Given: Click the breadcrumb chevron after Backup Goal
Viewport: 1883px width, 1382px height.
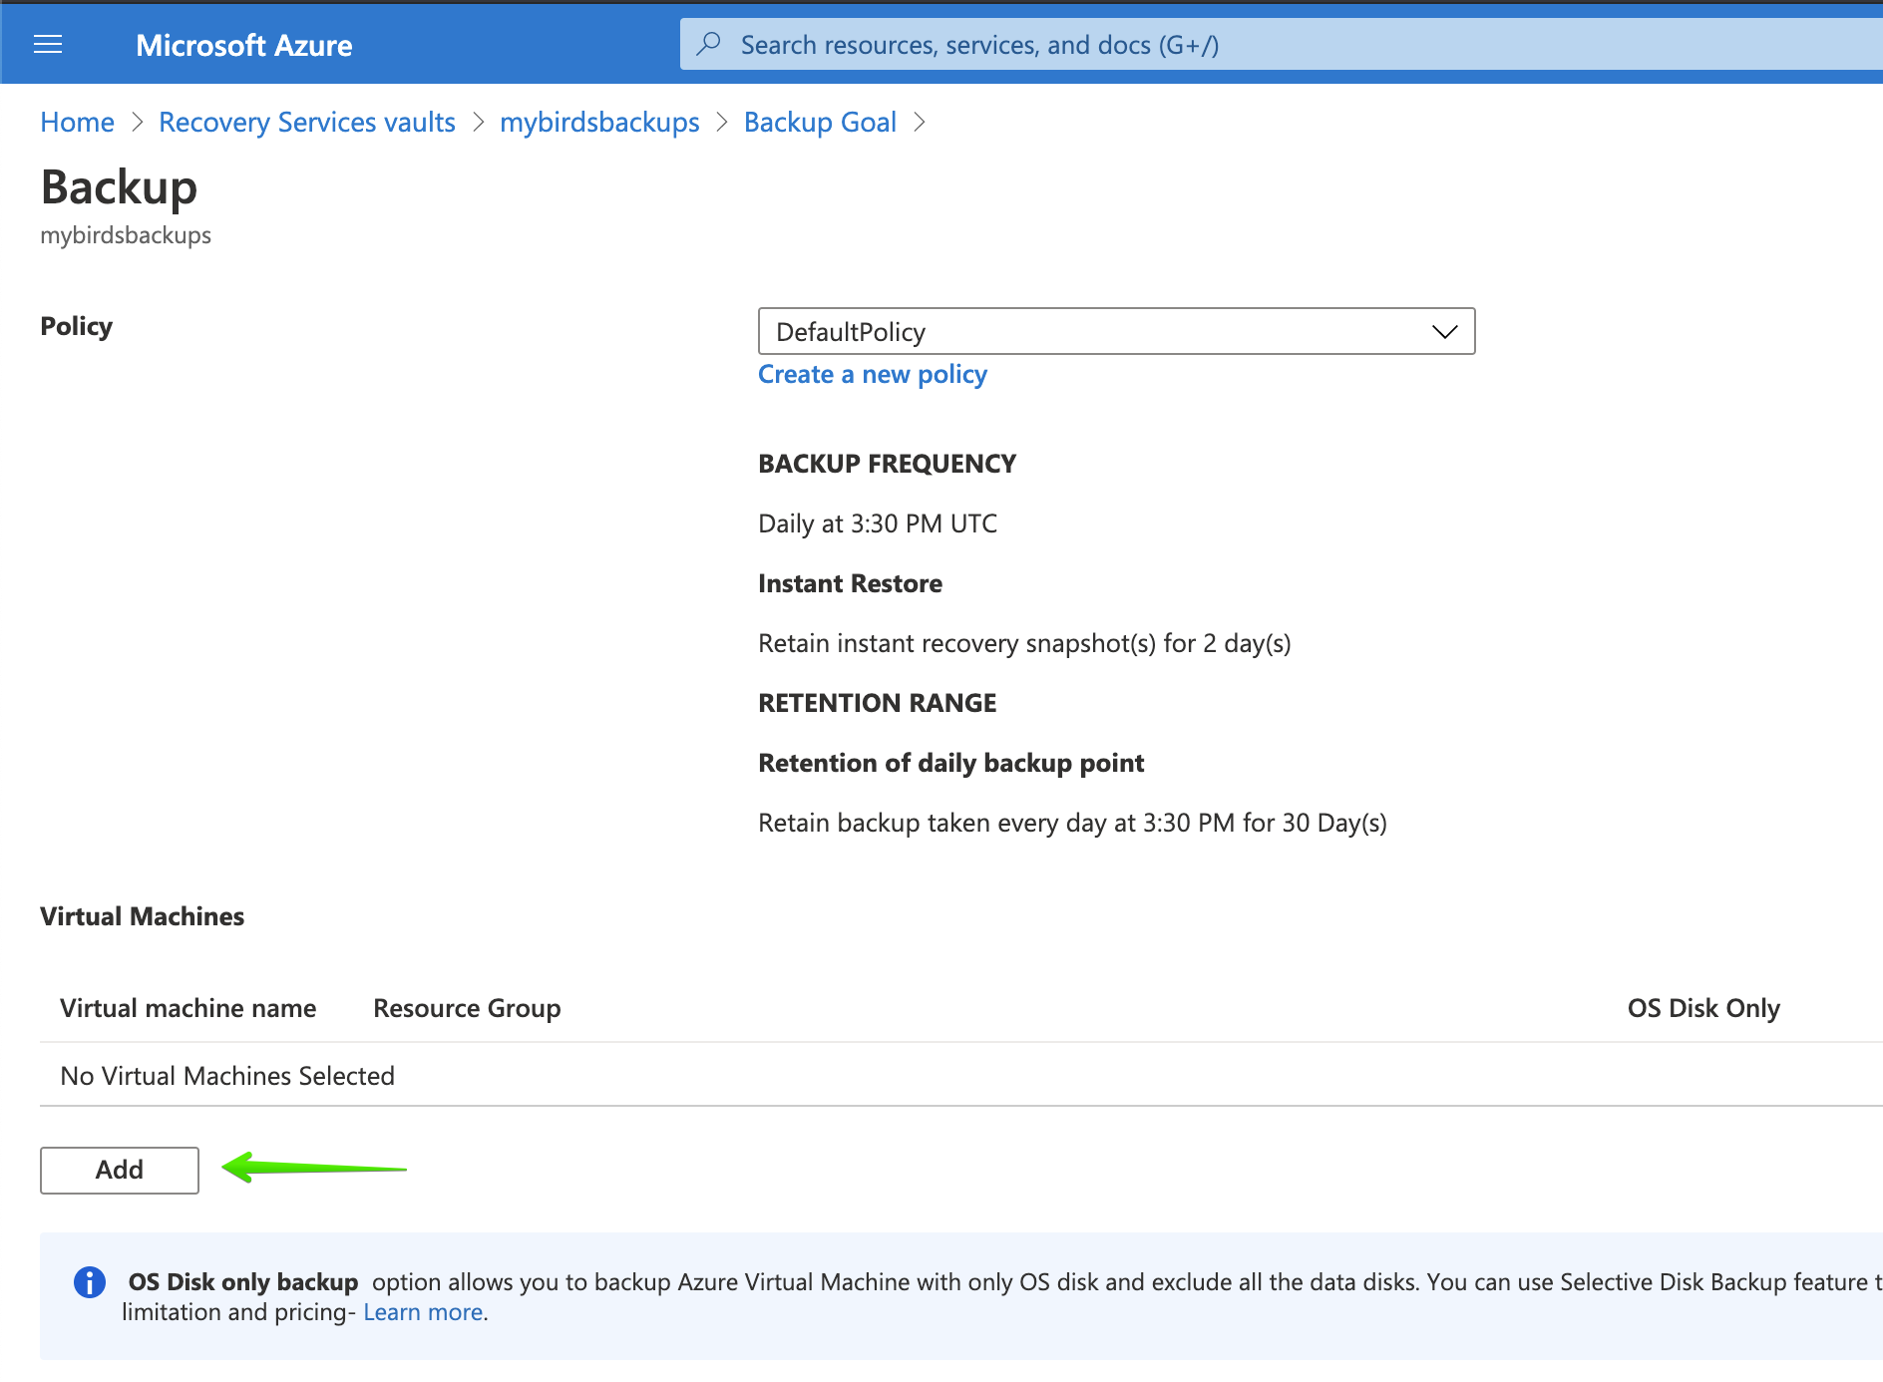Looking at the screenshot, I should pos(920,122).
